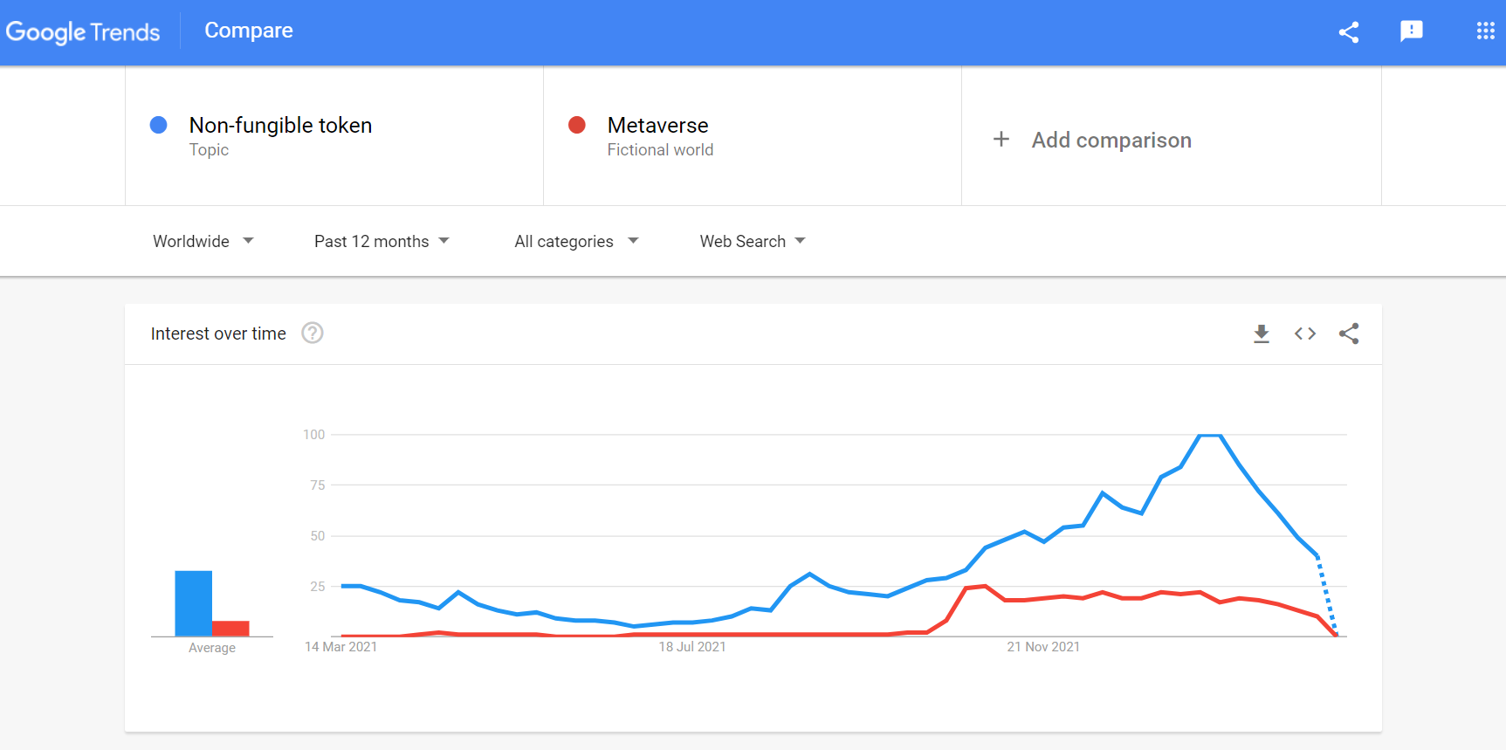
Task: Open the Google apps grid
Action: (x=1485, y=31)
